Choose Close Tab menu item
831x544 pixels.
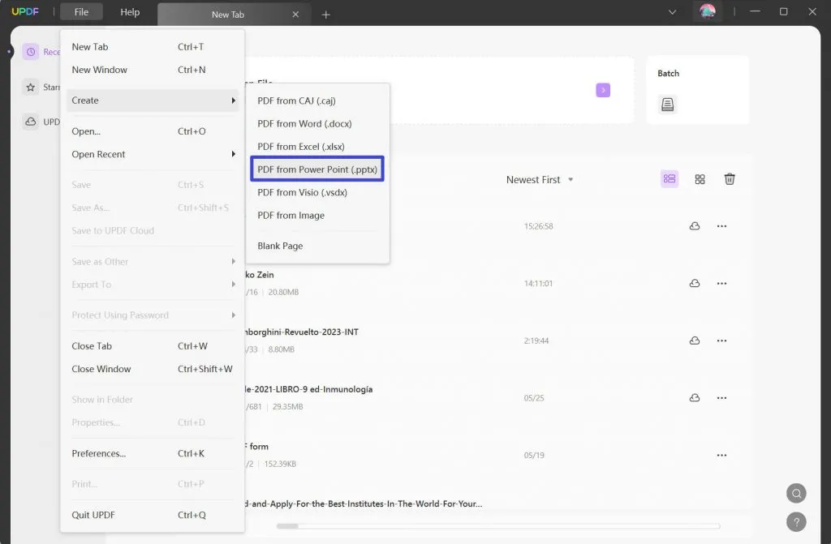[153, 346]
